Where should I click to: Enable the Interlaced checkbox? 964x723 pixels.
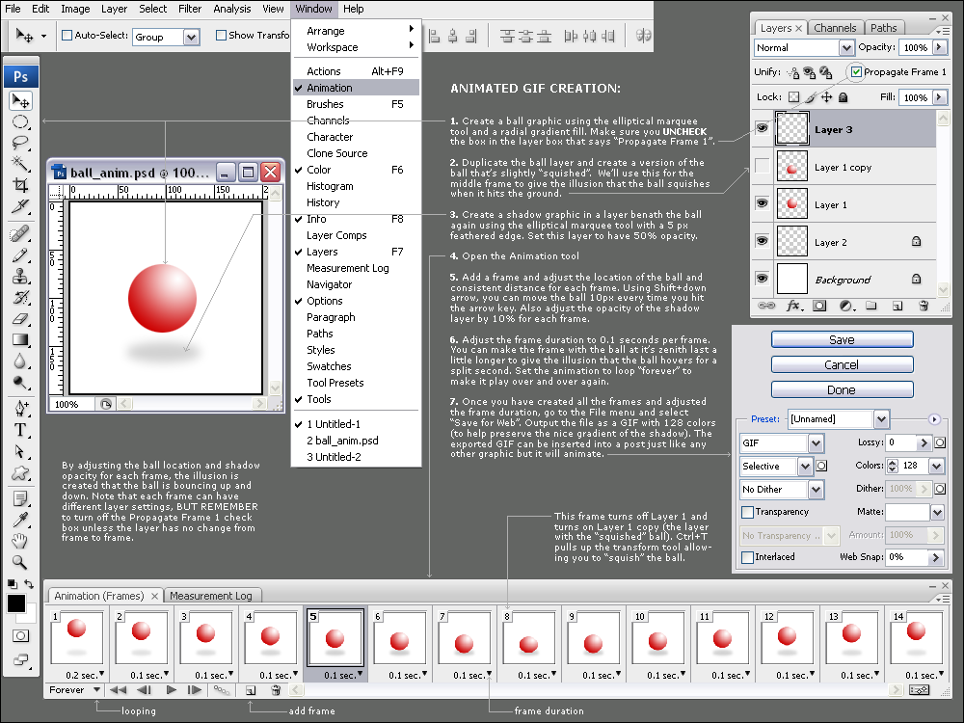point(748,557)
